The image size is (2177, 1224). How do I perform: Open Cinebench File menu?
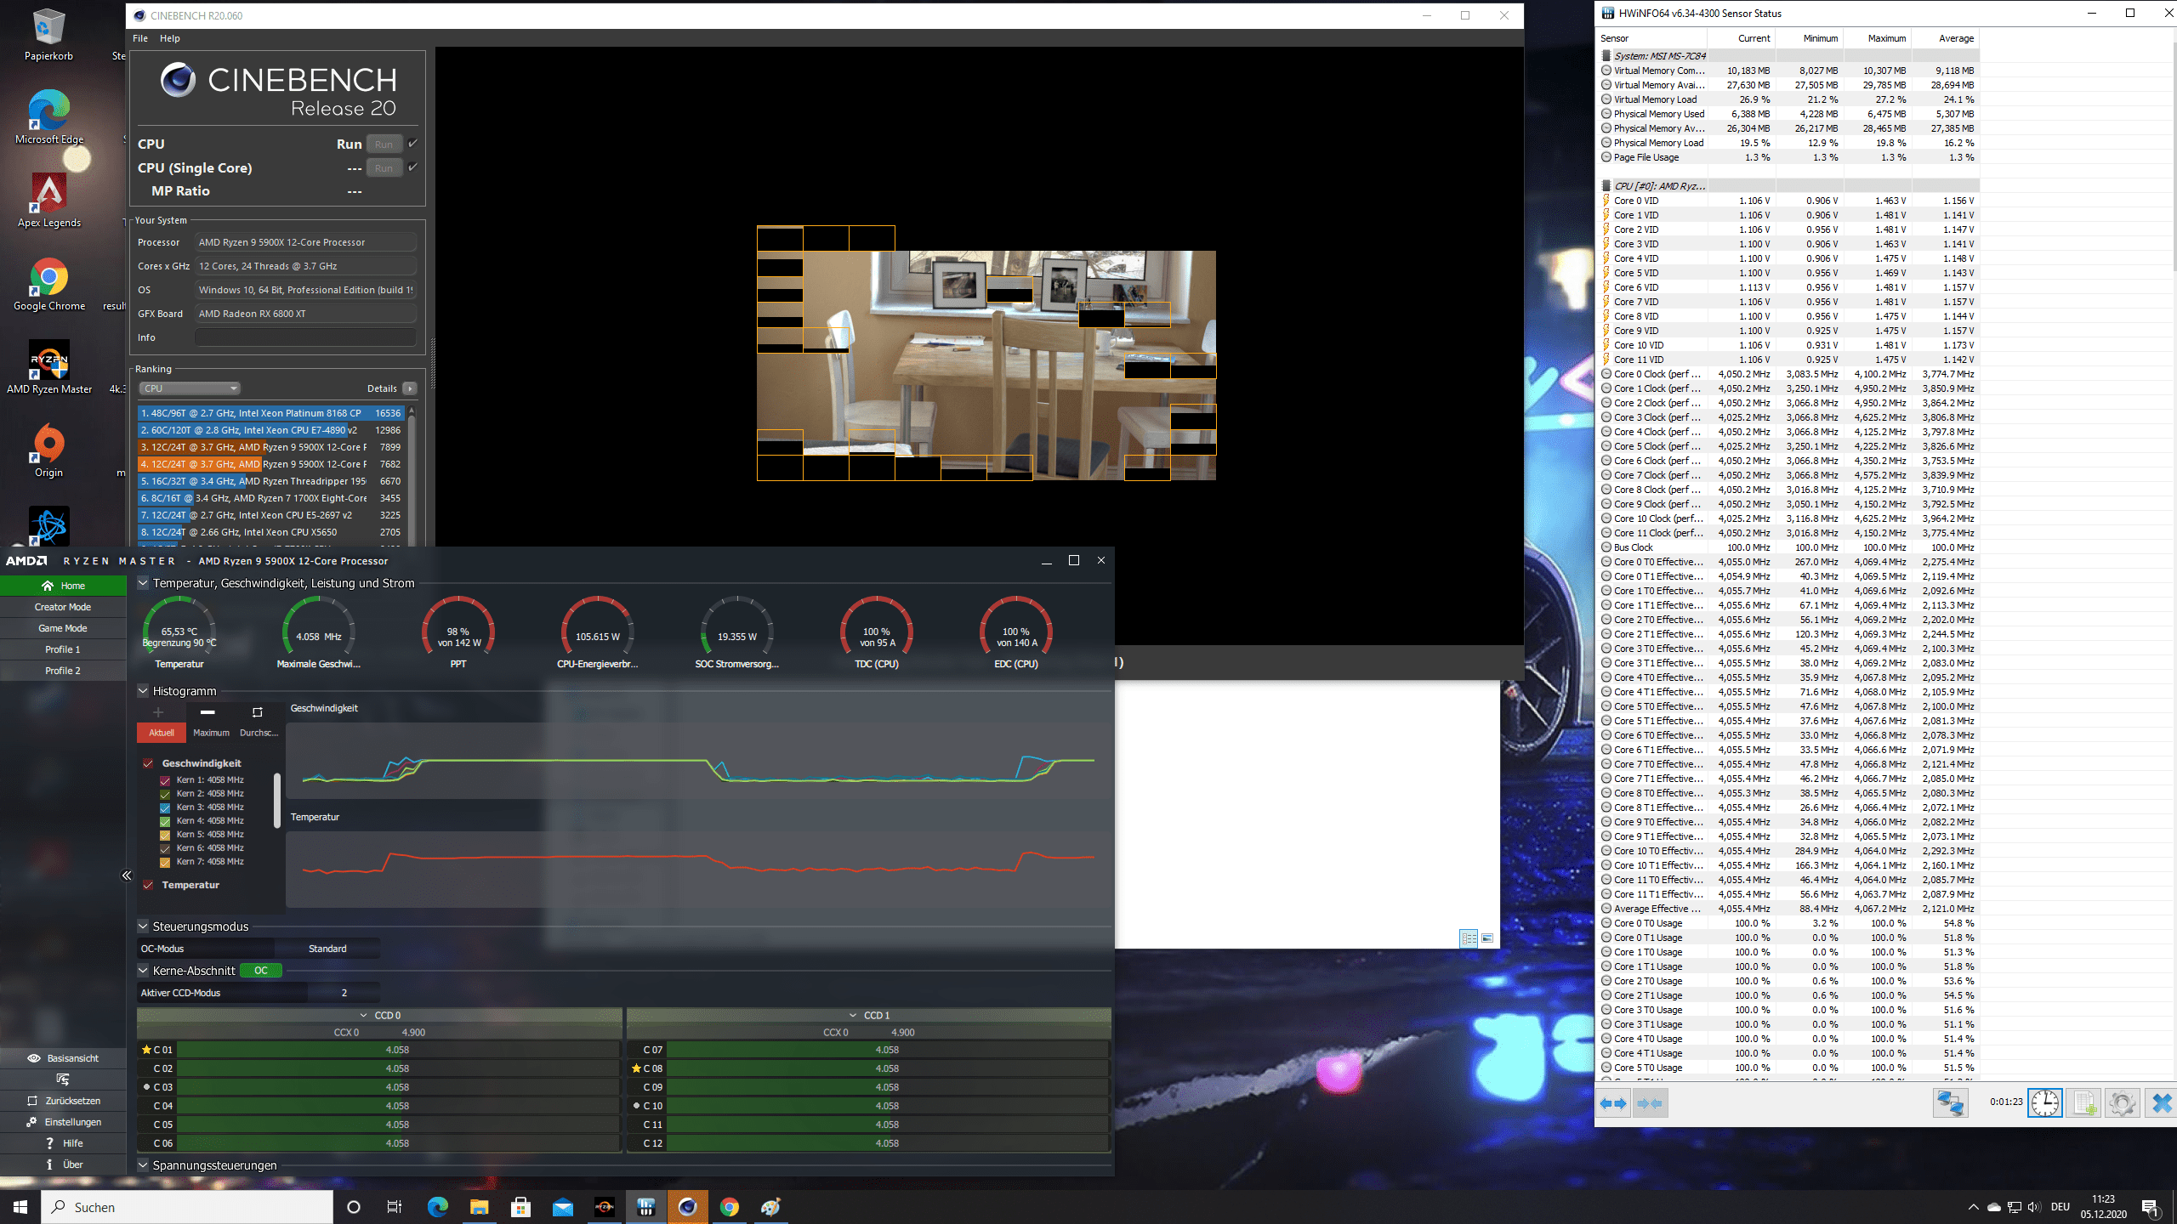(x=140, y=38)
